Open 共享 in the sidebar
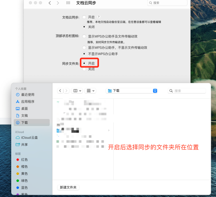This screenshot has width=216, height=197. click(x=32, y=145)
